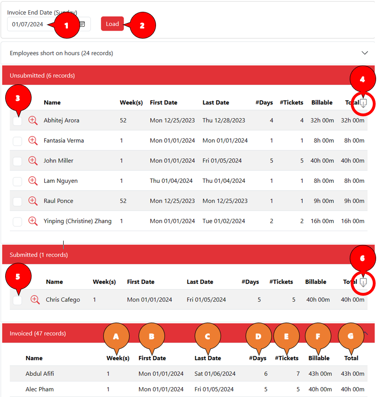Open details magnifier for Yinping (Christine) Zhang
Image resolution: width=378 pixels, height=397 pixels.
tap(33, 221)
